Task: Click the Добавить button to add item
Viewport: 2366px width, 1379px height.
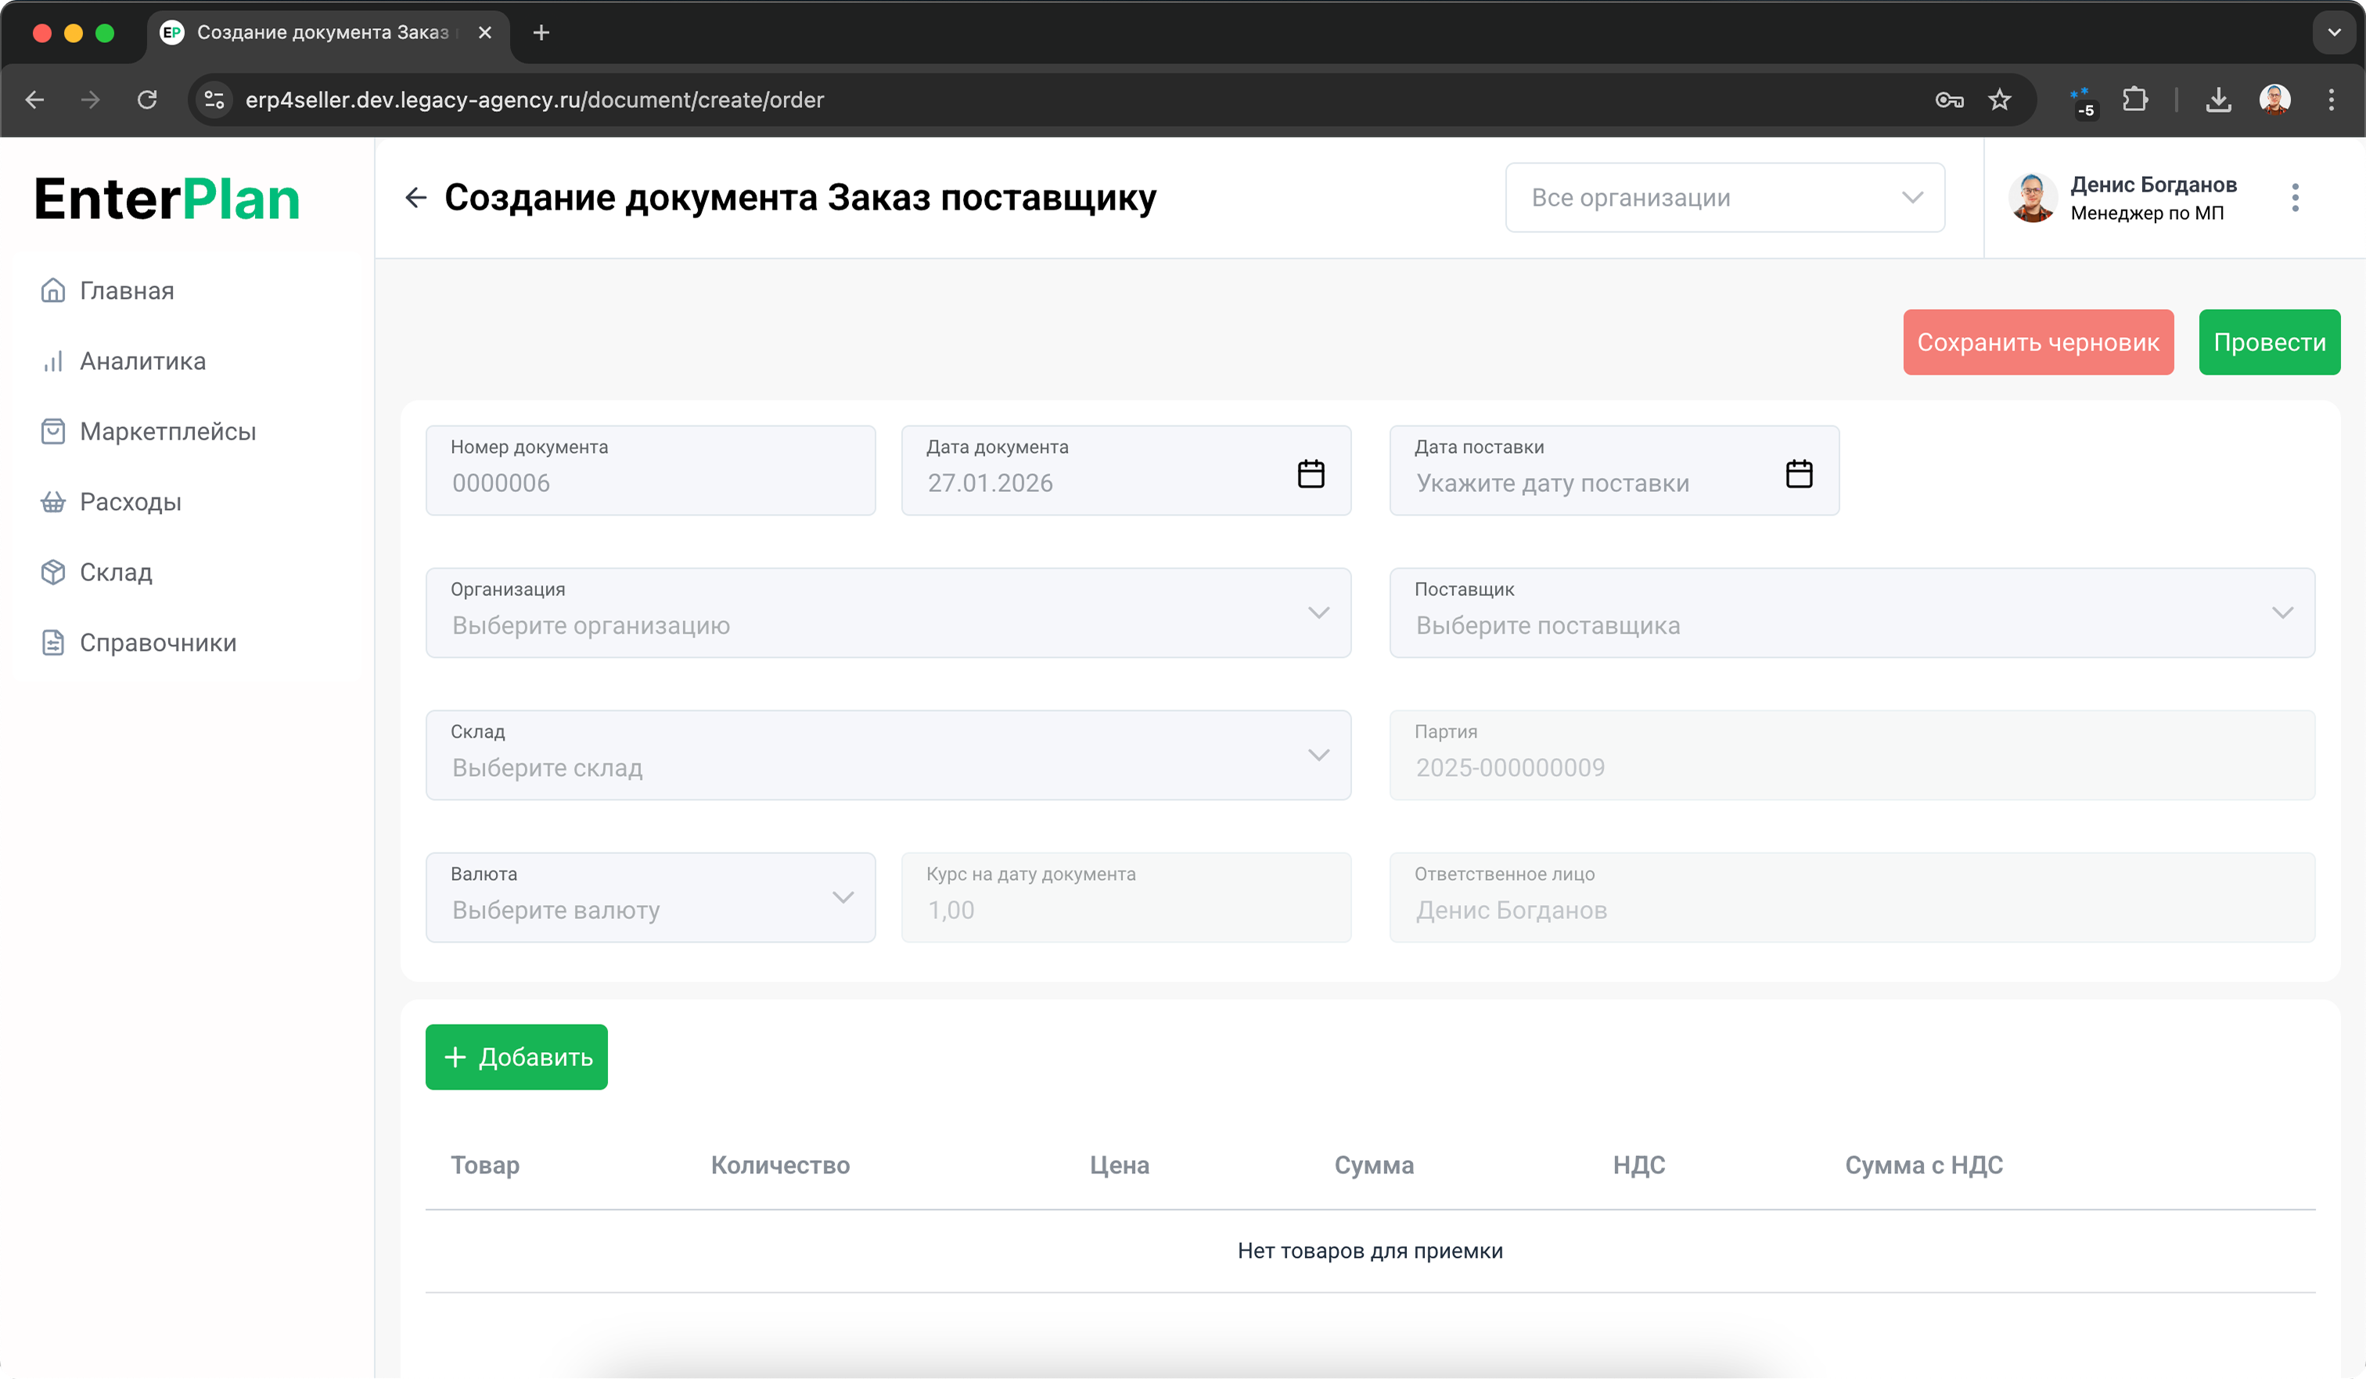Action: pos(516,1057)
